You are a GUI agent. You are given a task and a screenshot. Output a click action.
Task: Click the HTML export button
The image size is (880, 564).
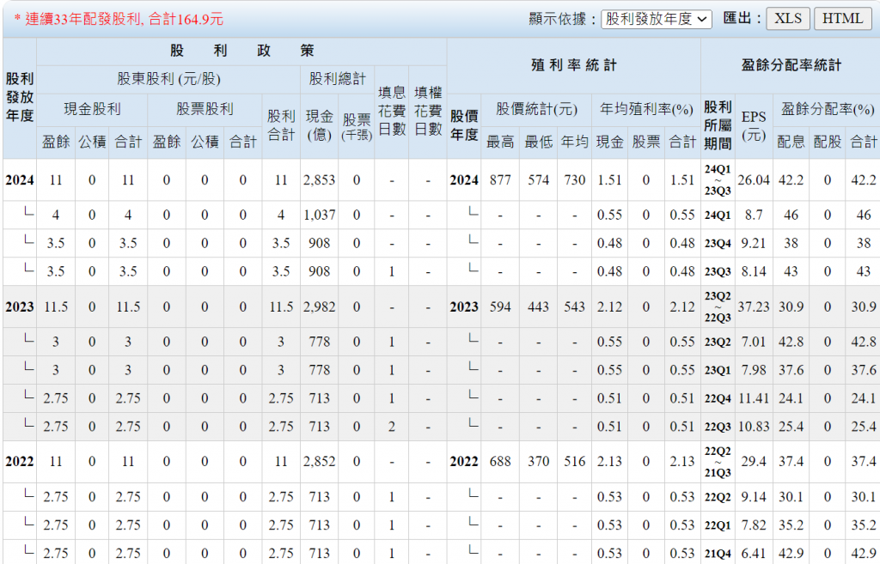tap(843, 18)
